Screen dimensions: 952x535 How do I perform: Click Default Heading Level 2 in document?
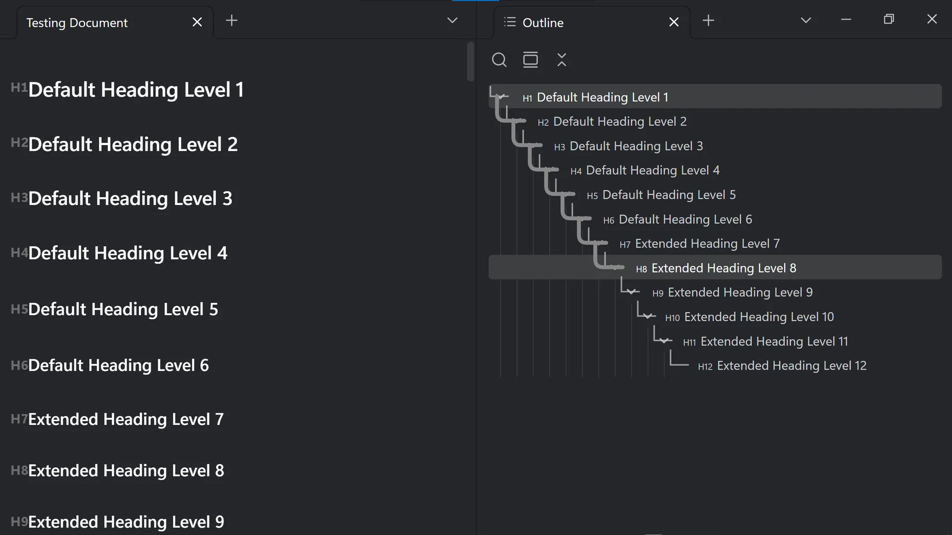(x=133, y=144)
